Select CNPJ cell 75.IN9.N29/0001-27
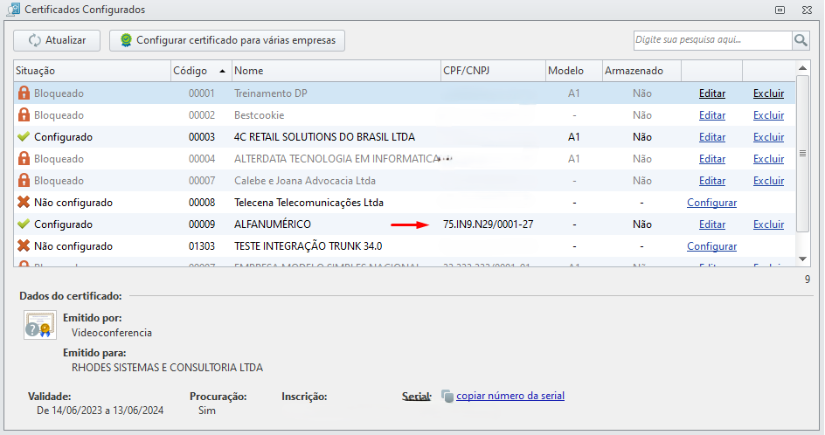The image size is (825, 435). [x=488, y=224]
